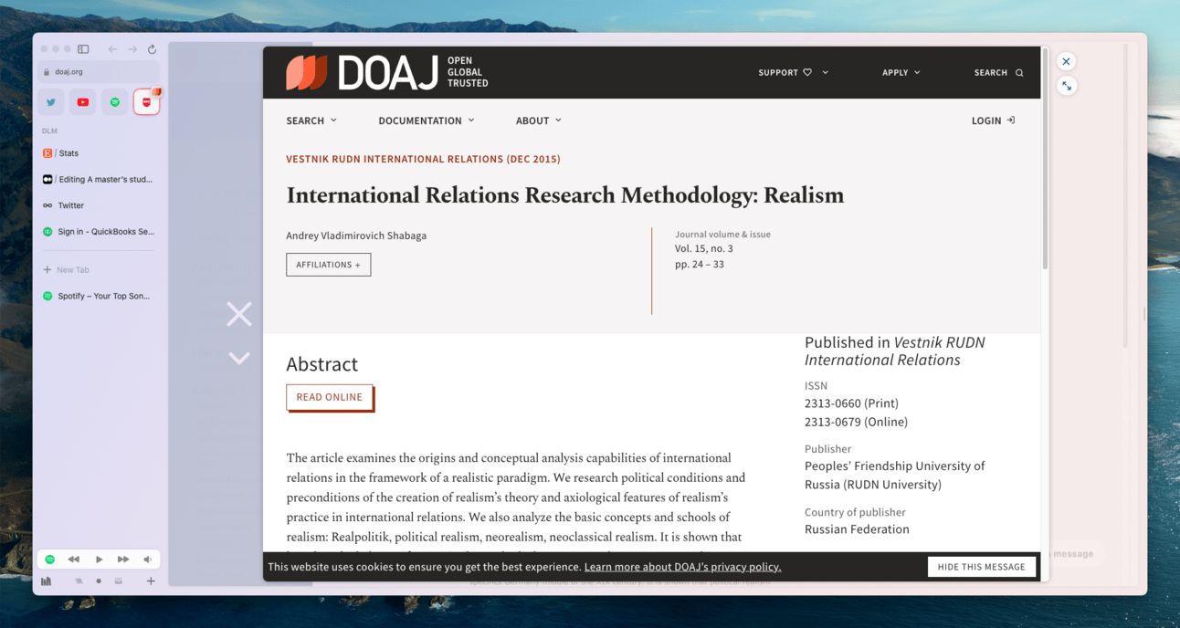This screenshot has width=1180, height=628.
Task: Open the Apply dropdown menu
Action: pyautogui.click(x=901, y=73)
